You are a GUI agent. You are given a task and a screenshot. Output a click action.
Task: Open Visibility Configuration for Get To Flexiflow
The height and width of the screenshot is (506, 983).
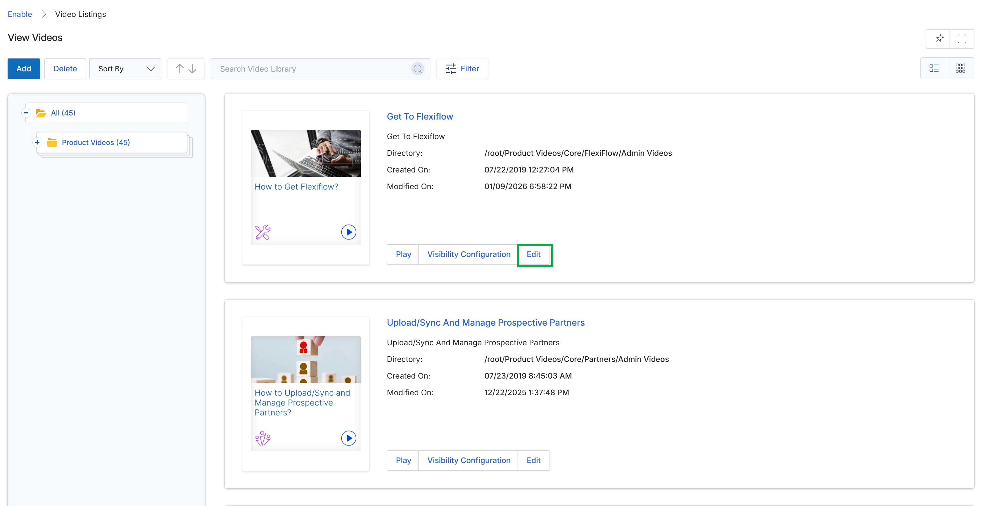pos(468,254)
